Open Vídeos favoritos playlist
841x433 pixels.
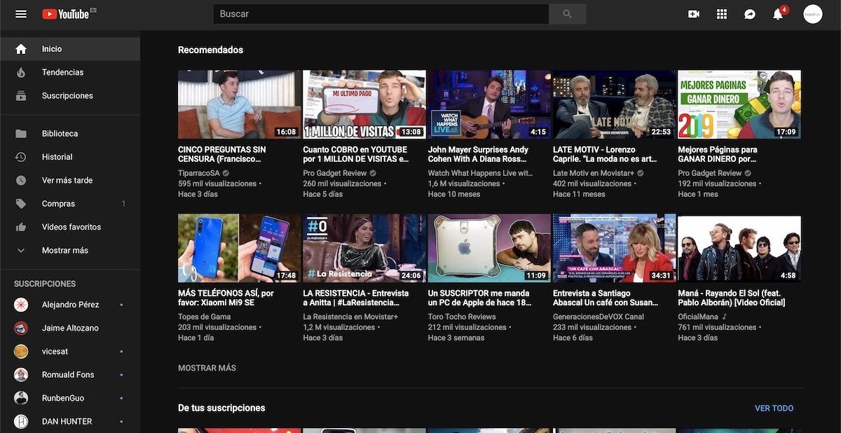coord(70,227)
